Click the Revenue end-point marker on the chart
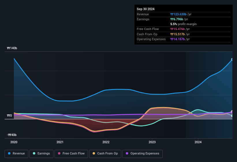The image size is (237, 162). [232, 60]
